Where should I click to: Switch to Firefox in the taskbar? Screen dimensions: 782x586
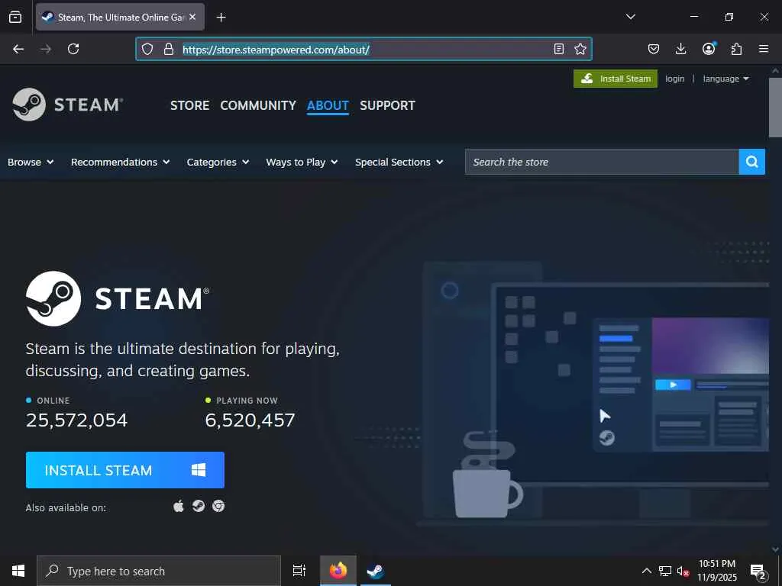338,571
